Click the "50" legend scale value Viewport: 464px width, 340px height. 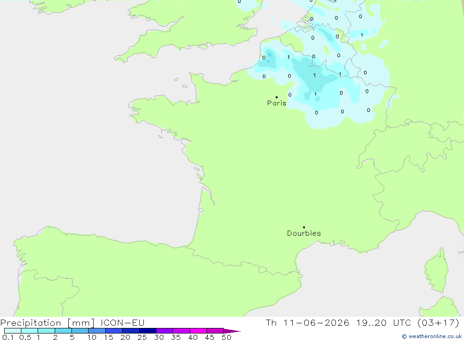point(227,337)
